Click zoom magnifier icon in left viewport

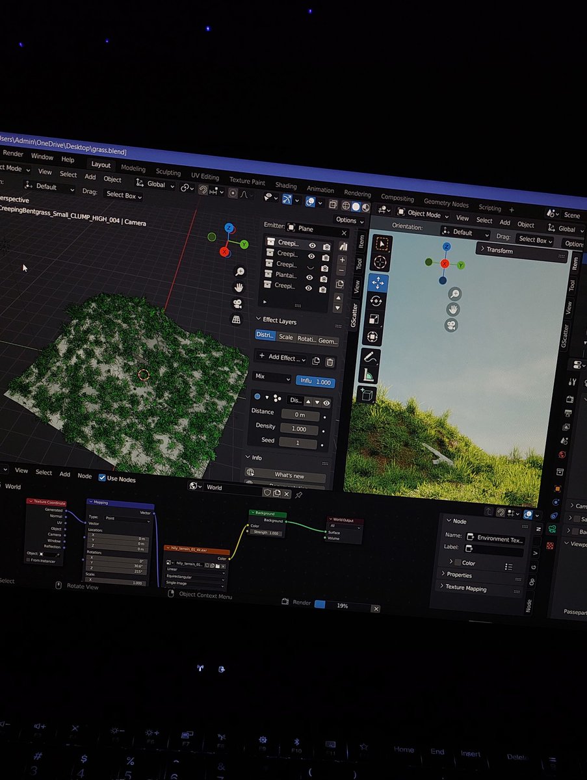coord(241,272)
